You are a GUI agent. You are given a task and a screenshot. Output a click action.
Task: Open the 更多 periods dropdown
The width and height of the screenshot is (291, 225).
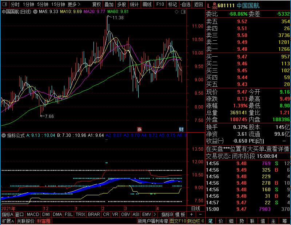pyautogui.click(x=74, y=4)
